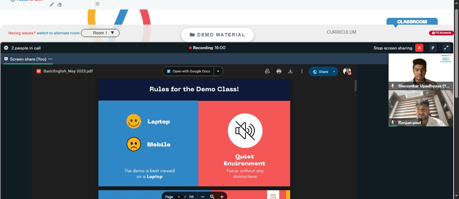Click 'Rules for the Demo Class!' heading
Image resolution: width=459 pixels, height=199 pixels.
coord(194,89)
